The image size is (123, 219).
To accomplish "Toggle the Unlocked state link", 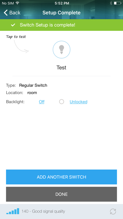I will [x=78, y=102].
